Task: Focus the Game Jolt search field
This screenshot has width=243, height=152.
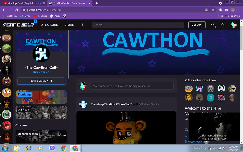Action: coord(138,25)
